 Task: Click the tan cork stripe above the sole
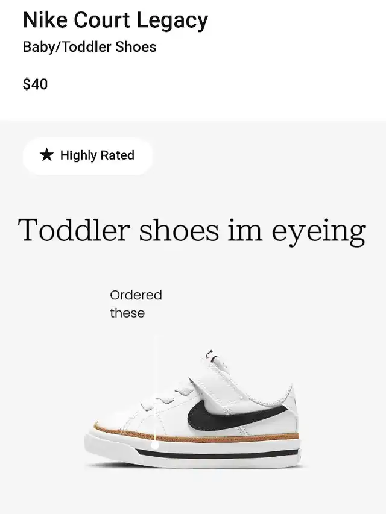[x=196, y=433]
